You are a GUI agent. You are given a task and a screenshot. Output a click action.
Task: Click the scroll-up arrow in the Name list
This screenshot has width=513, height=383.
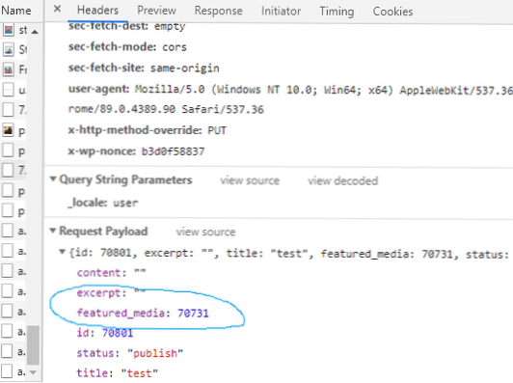pyautogui.click(x=35, y=32)
